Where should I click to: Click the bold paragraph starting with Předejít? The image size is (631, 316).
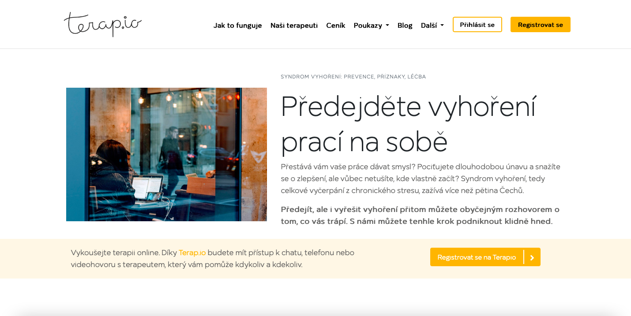tap(420, 215)
